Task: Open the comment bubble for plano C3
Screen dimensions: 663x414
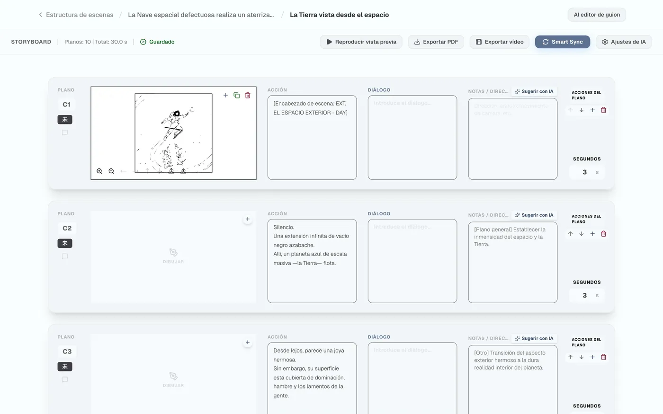Action: [65, 379]
